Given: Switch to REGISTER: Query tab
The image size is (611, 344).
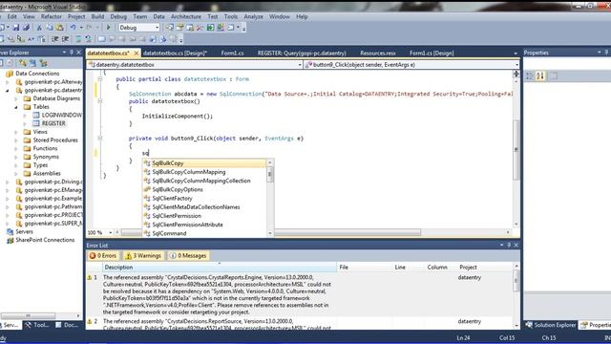Looking at the screenshot, I should 302,54.
